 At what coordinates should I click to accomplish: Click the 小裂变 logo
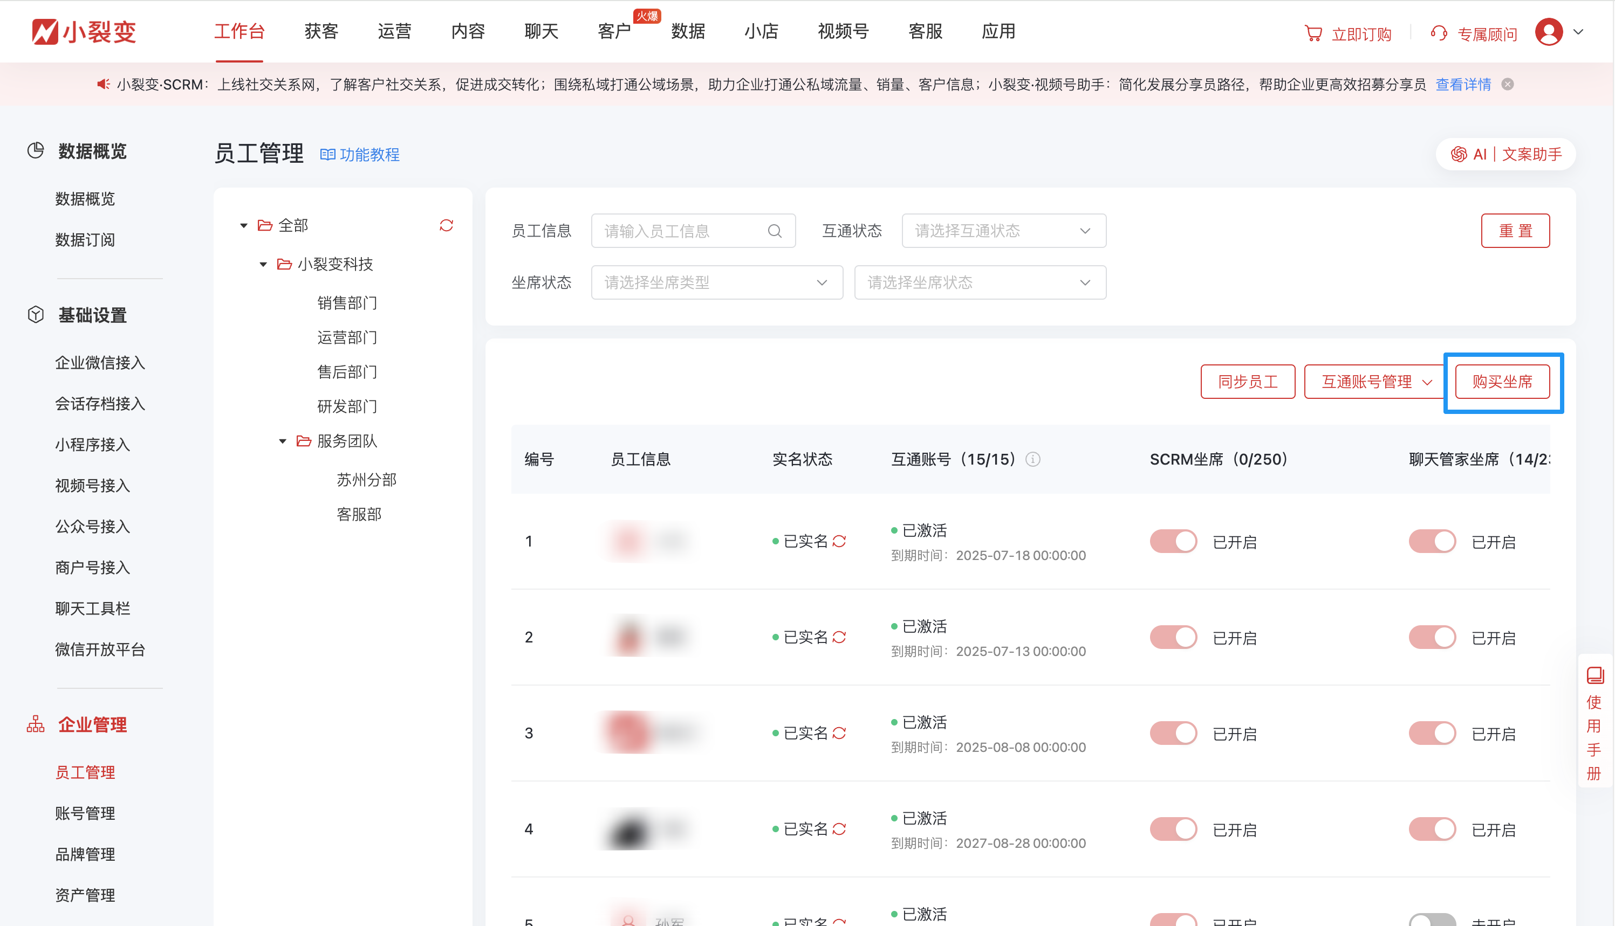85,32
